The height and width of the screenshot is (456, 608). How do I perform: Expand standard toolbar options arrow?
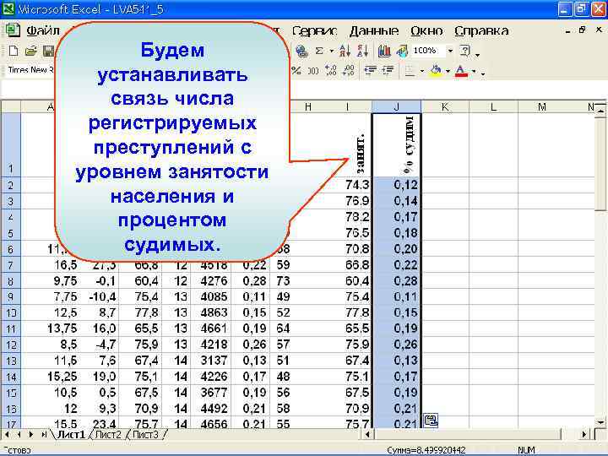point(477,54)
